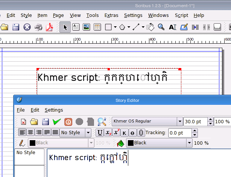Click the font size 30.0 pt field
This screenshot has height=177, width=231.
[195, 122]
